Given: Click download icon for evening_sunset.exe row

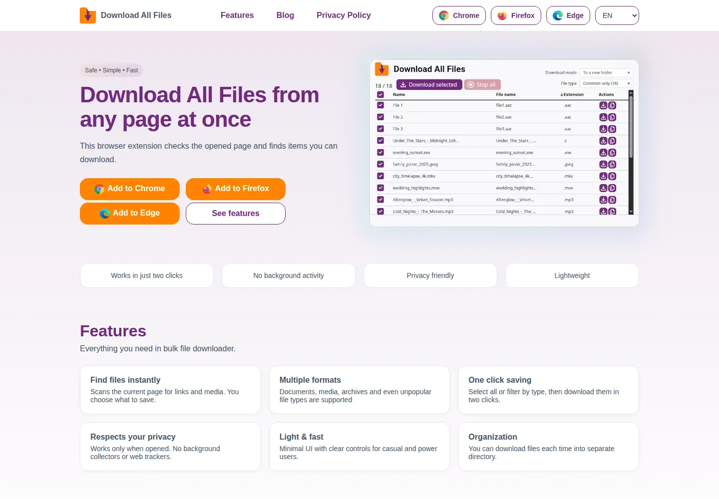Looking at the screenshot, I should click(x=603, y=153).
